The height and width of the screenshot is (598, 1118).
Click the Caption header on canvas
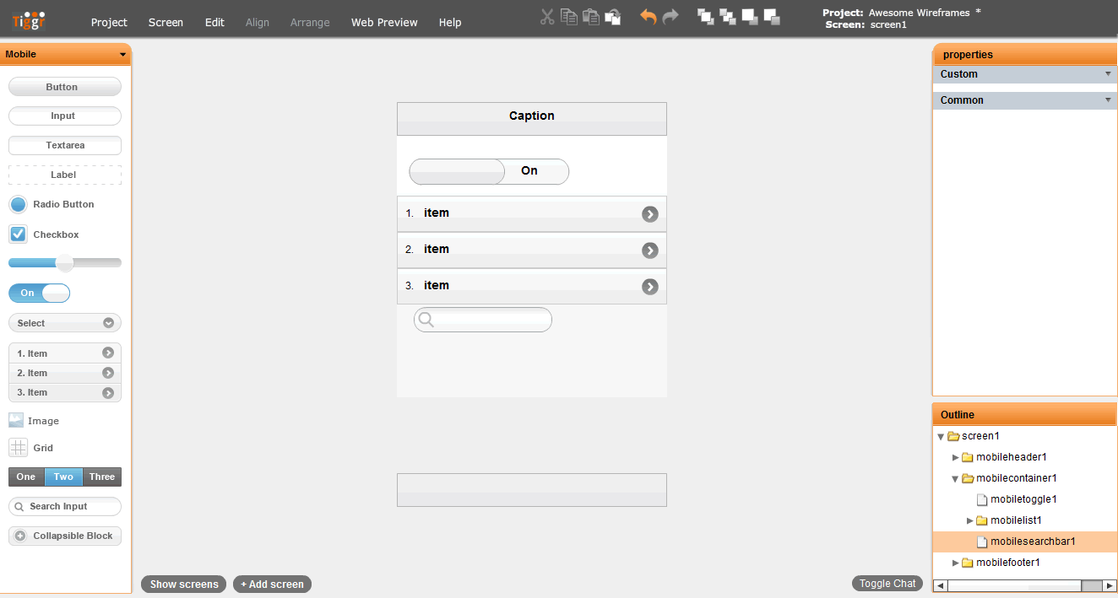(x=532, y=118)
